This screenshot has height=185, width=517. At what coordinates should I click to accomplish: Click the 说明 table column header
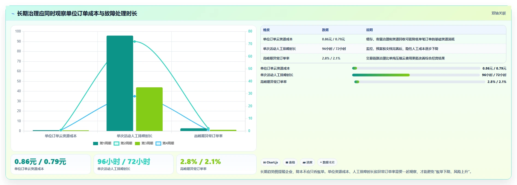point(369,30)
